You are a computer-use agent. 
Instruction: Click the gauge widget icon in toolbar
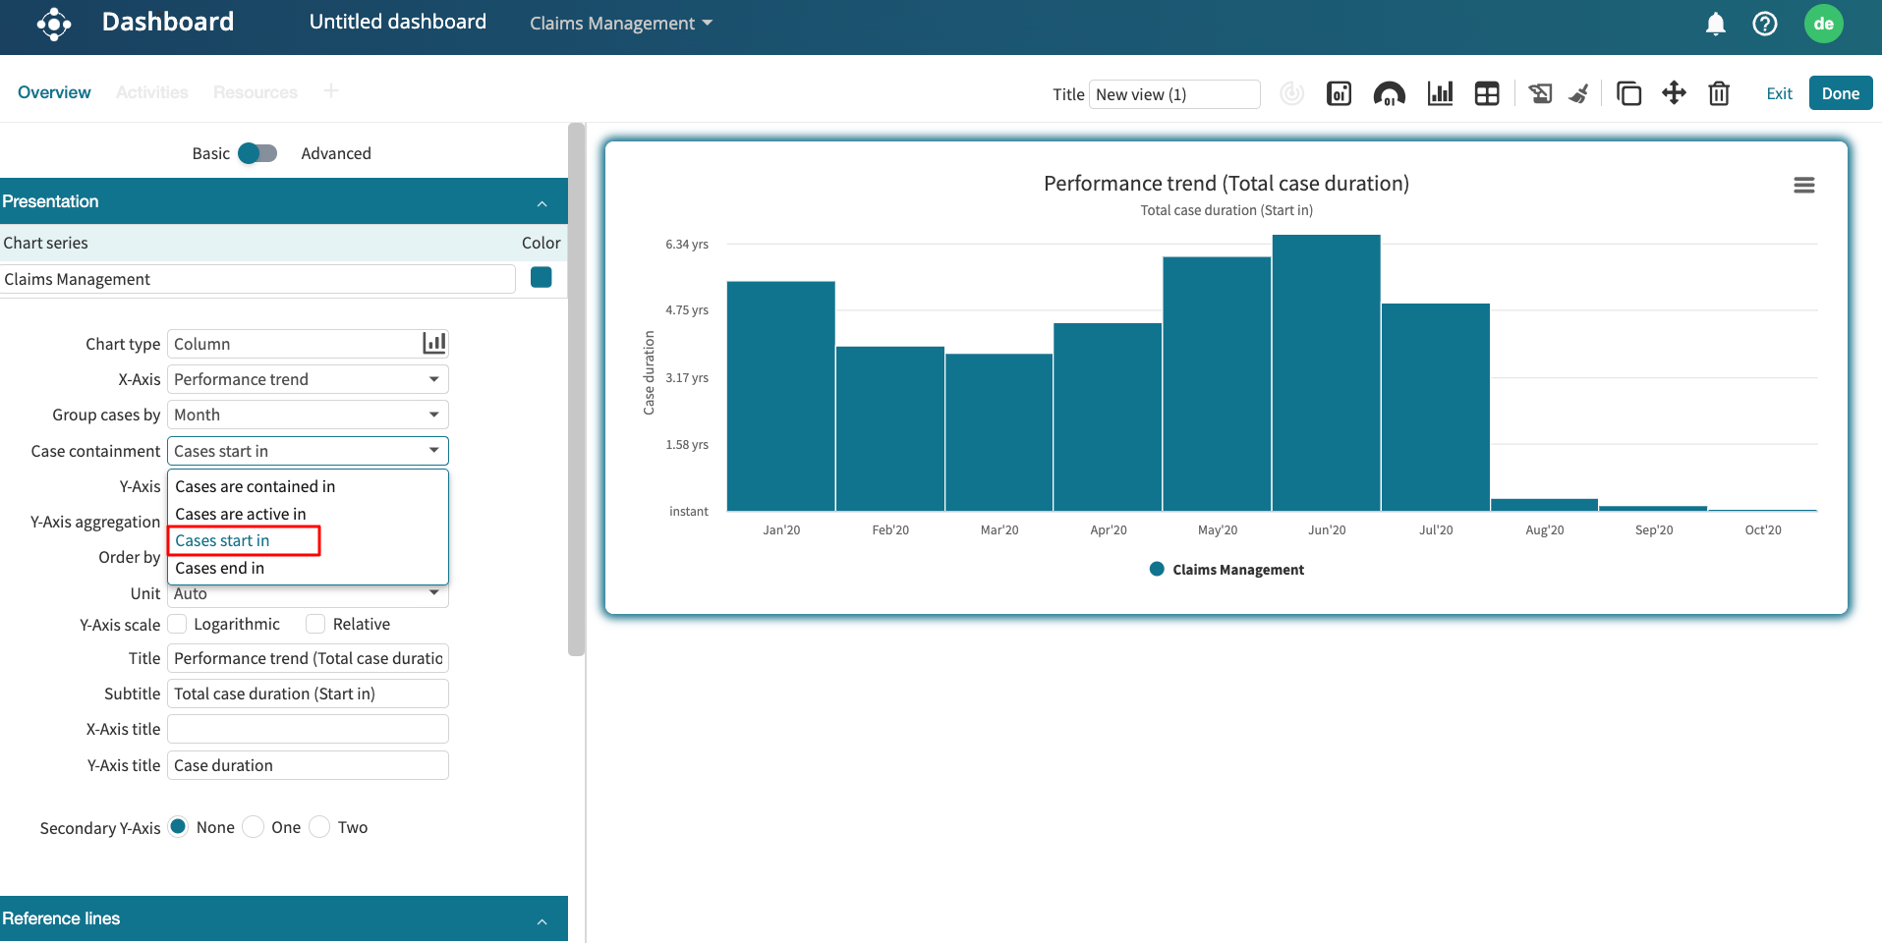[x=1389, y=93]
